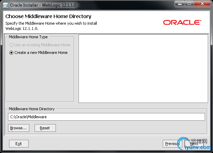Click the Oracle Installer title bar icon

[x=6, y=5]
